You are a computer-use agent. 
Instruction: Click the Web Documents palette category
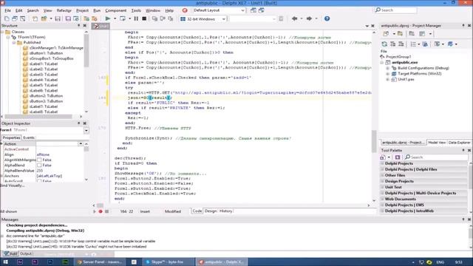tap(423, 199)
